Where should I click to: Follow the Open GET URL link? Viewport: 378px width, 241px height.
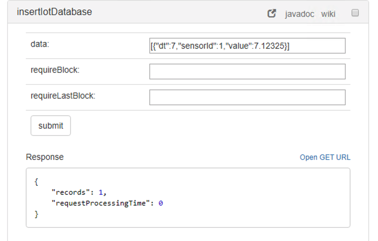[325, 157]
